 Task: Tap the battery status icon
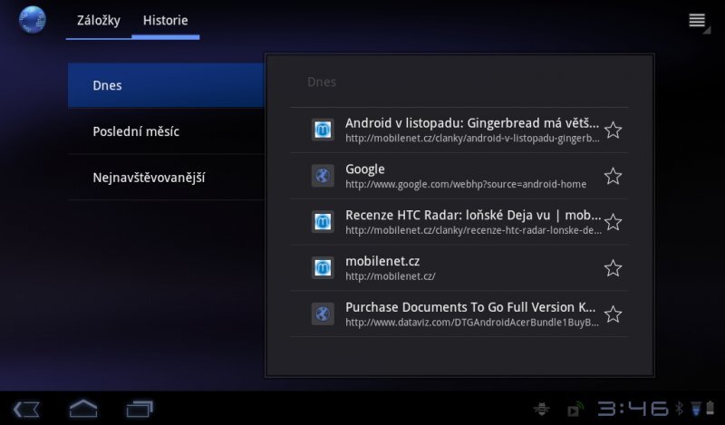(x=710, y=409)
